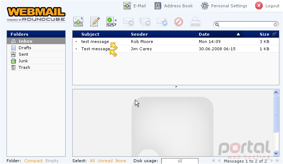Open the Trash folder
The height and width of the screenshot is (164, 283).
[x=36, y=67]
